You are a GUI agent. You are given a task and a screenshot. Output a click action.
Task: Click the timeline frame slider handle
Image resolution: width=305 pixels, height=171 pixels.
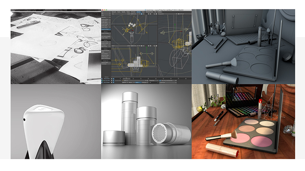tap(126, 79)
